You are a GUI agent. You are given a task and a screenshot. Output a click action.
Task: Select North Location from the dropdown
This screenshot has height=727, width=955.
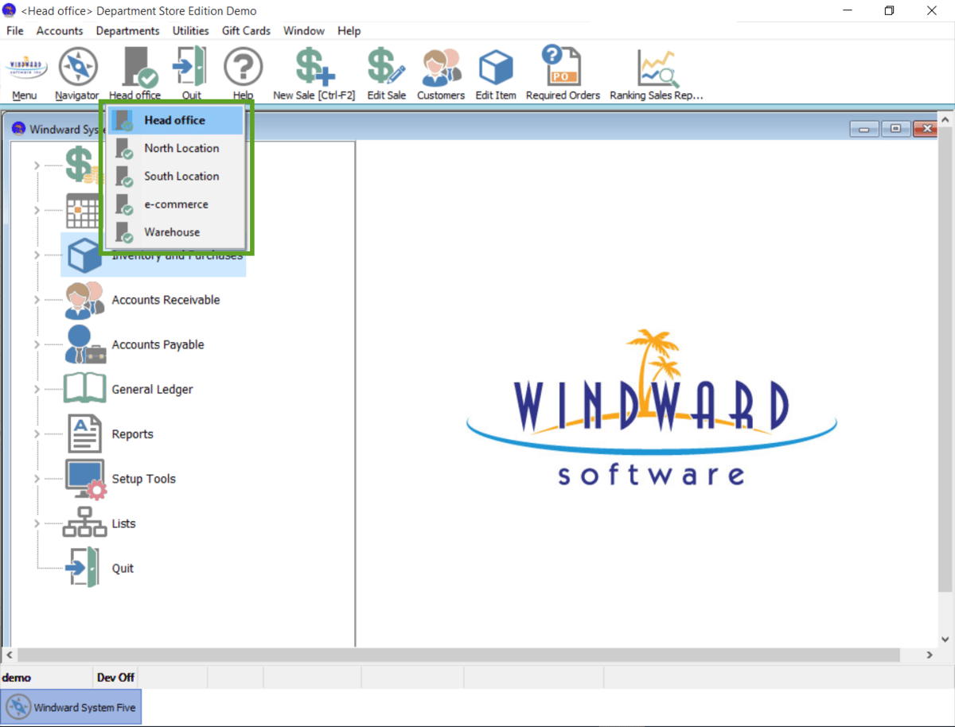(x=181, y=149)
